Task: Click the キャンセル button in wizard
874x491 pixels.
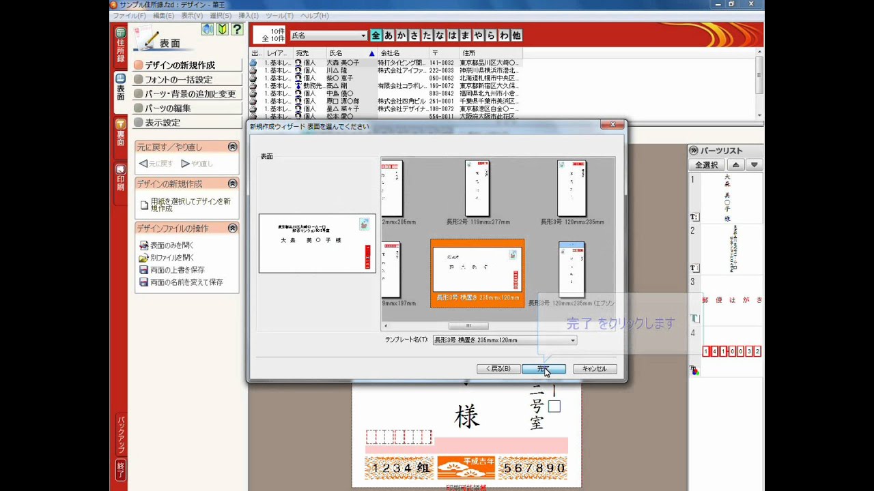Action: tap(595, 369)
